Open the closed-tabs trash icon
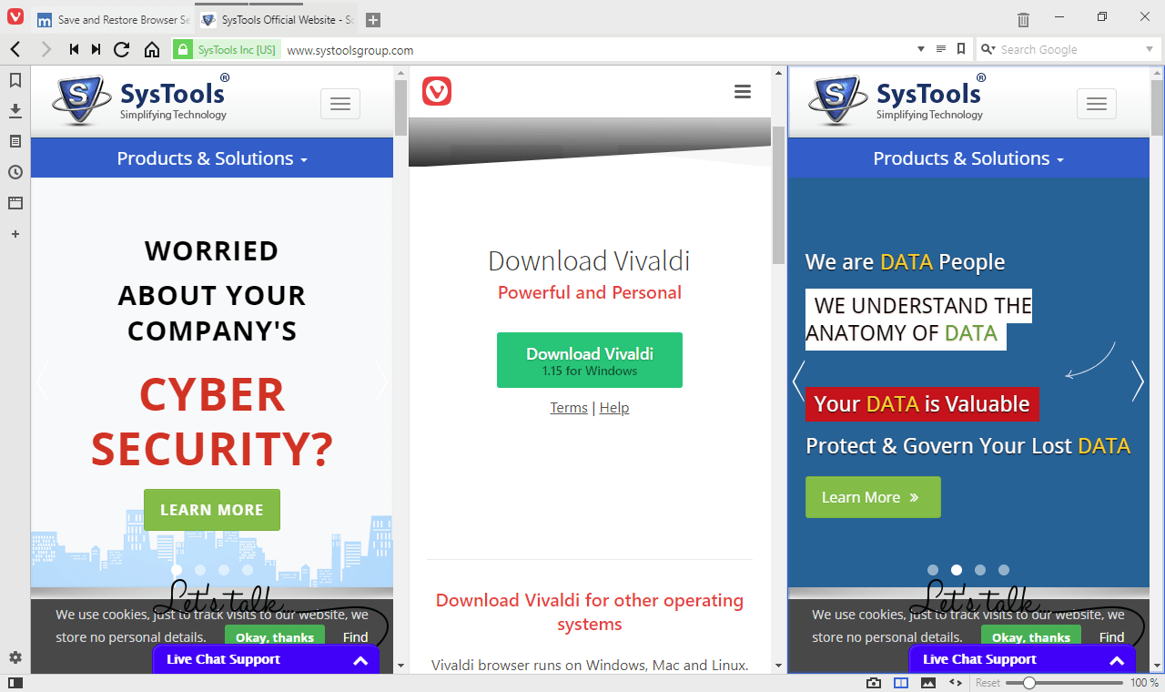Screen dimensions: 1165x692 [x=1023, y=19]
